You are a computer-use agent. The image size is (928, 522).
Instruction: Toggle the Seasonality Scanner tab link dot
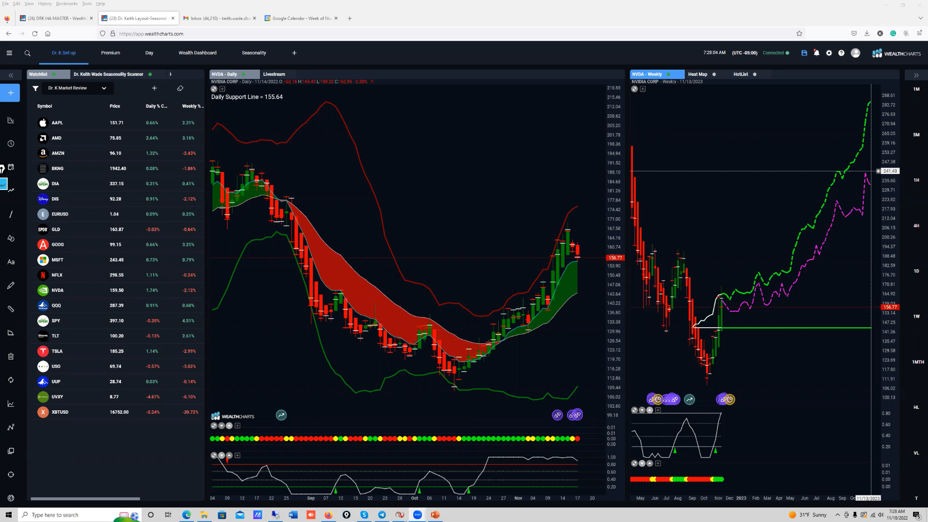click(x=150, y=74)
